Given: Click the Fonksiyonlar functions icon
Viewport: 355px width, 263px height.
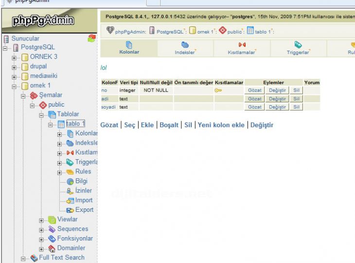Looking at the screenshot, I should coord(52,239).
